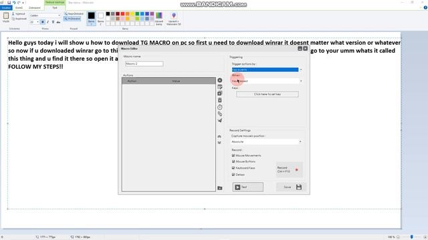Add a new action with the plus icon in Macro Editor
The height and width of the screenshot is (240, 428).
tap(220, 80)
